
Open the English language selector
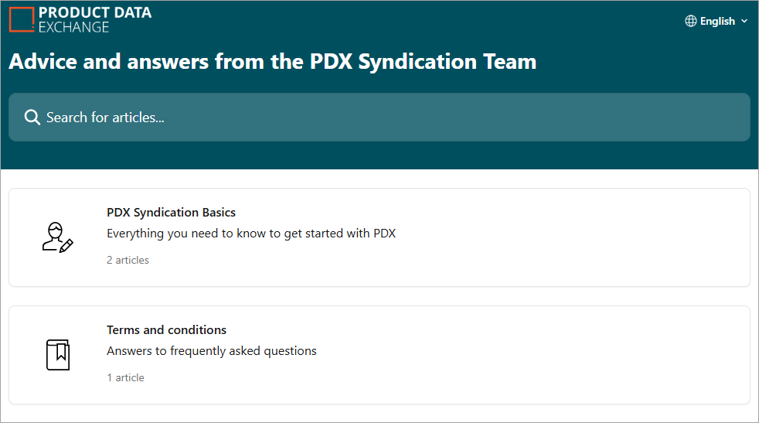(x=717, y=21)
